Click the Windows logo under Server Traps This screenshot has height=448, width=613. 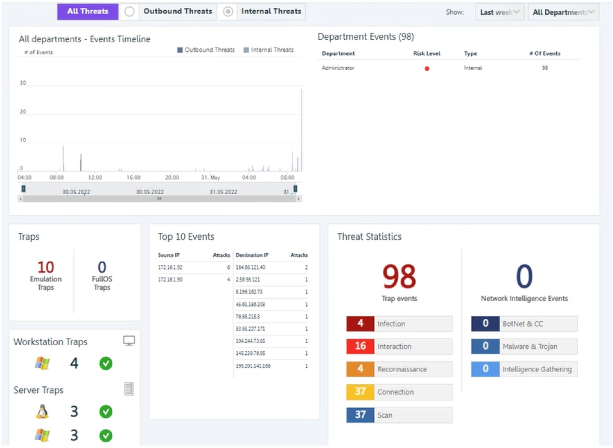coord(42,435)
